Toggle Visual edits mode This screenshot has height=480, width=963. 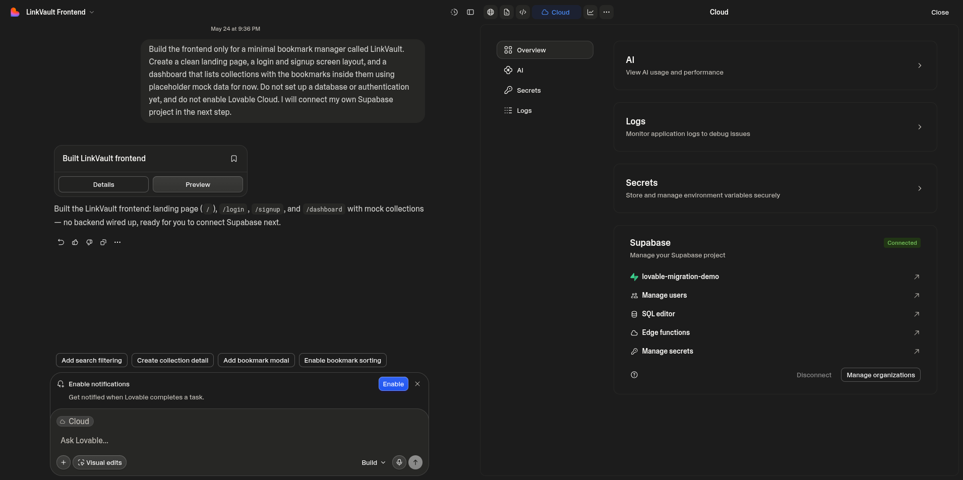99,462
